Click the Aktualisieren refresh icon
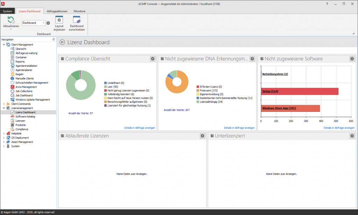The width and height of the screenshot is (358, 215). 11,20
